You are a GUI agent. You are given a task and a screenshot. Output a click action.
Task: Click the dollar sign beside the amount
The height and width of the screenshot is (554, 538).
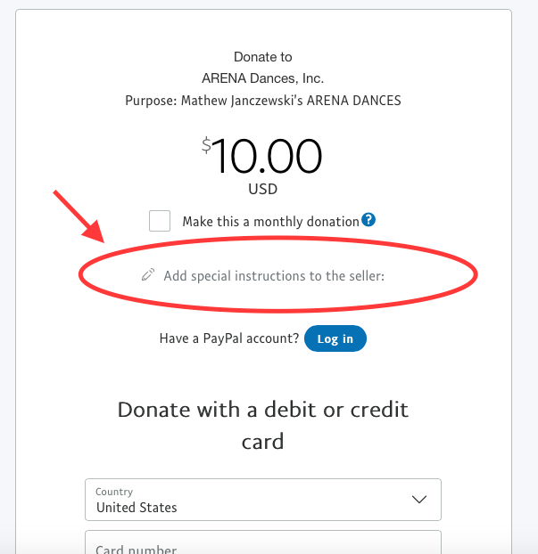[206, 145]
